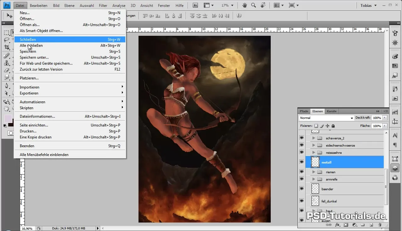Click the Deckkraft 100% input field
Image resolution: width=402 pixels, height=231 pixels.
[x=377, y=118]
